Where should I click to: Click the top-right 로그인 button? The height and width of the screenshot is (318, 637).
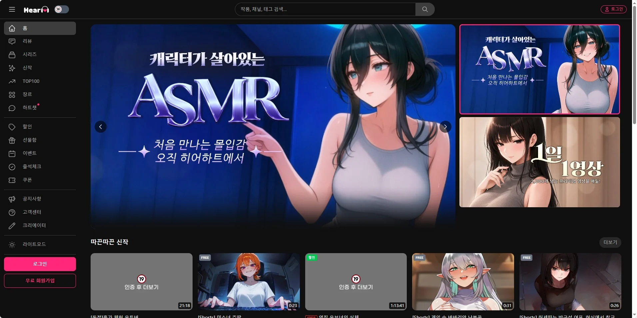[613, 9]
